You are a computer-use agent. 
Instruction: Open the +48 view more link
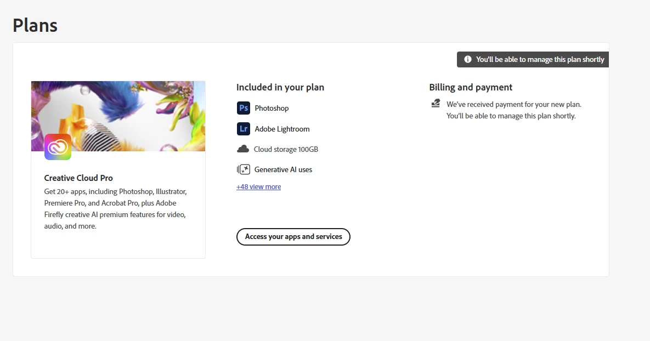[x=259, y=187]
